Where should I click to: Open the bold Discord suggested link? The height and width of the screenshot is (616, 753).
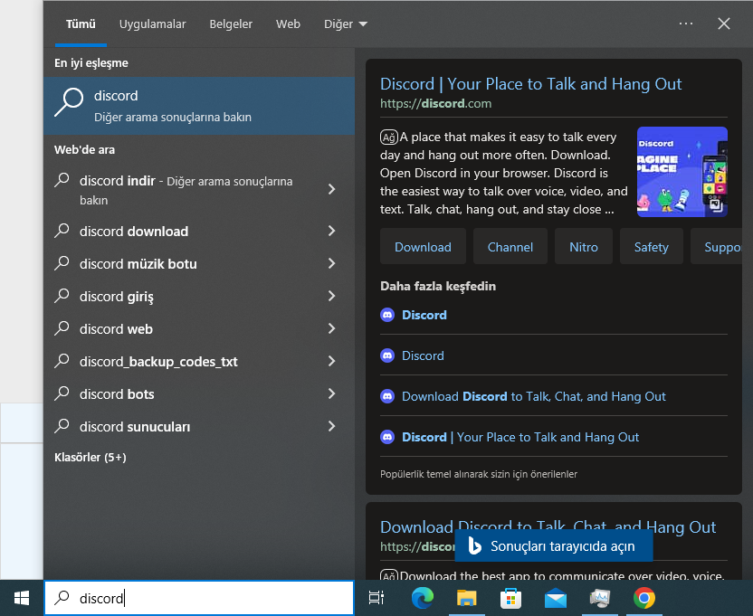pyautogui.click(x=424, y=315)
